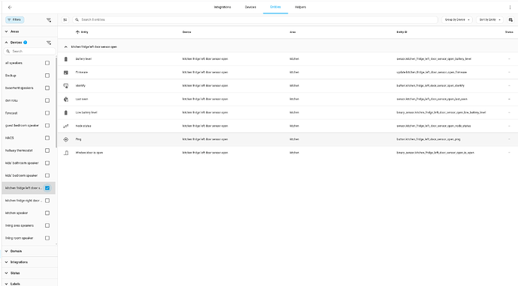Expand the Domain filter section
Screen dimensions: 518x286
pos(29,251)
